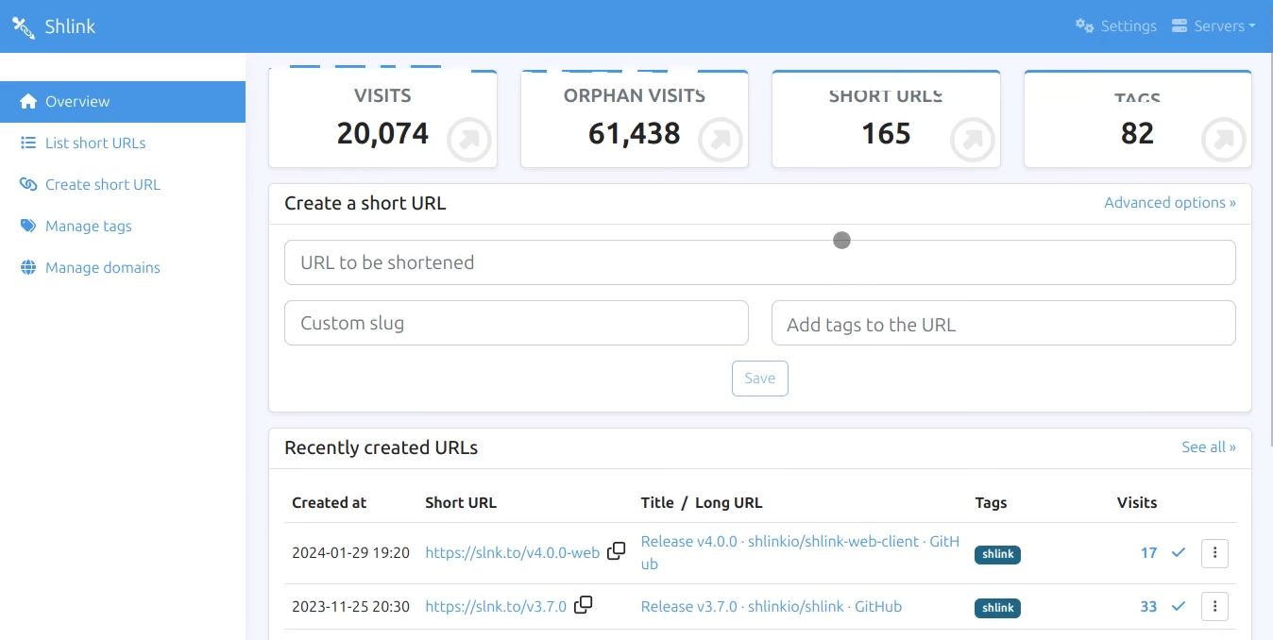The width and height of the screenshot is (1273, 640).
Task: Click the Created at column header
Action: tap(329, 503)
